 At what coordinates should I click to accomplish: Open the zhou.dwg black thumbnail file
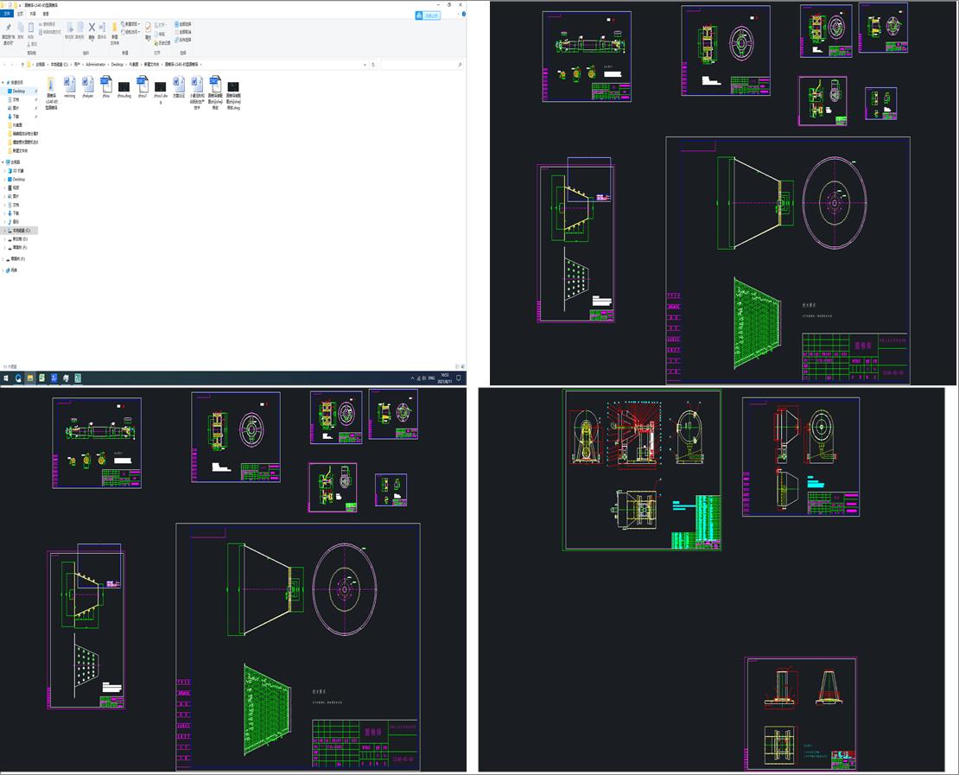pyautogui.click(x=124, y=87)
